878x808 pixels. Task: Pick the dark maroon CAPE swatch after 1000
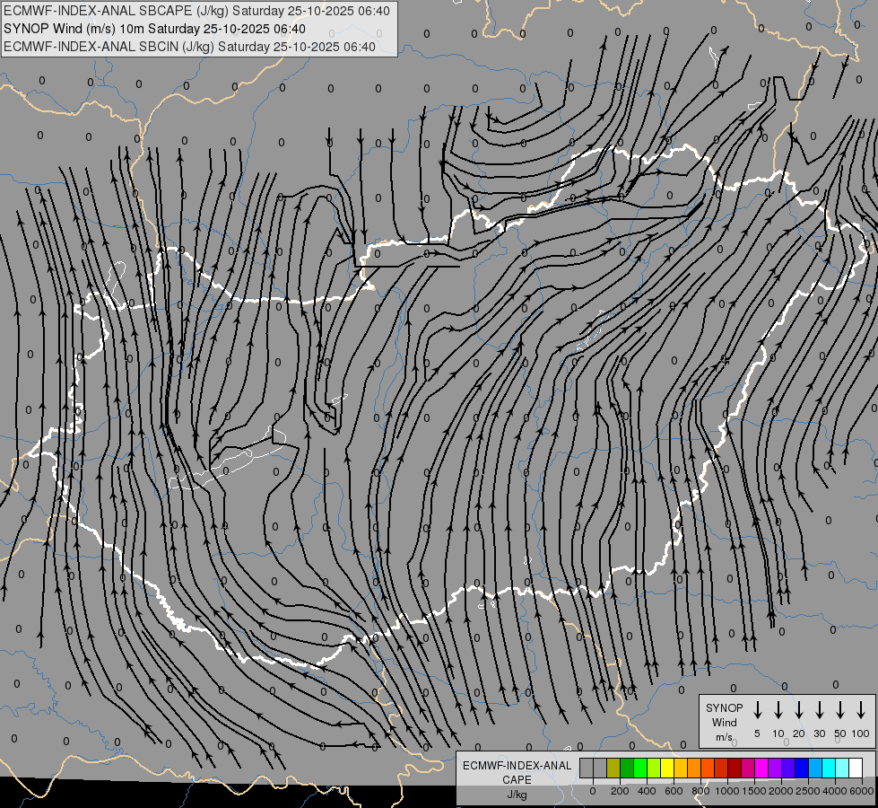(735, 768)
